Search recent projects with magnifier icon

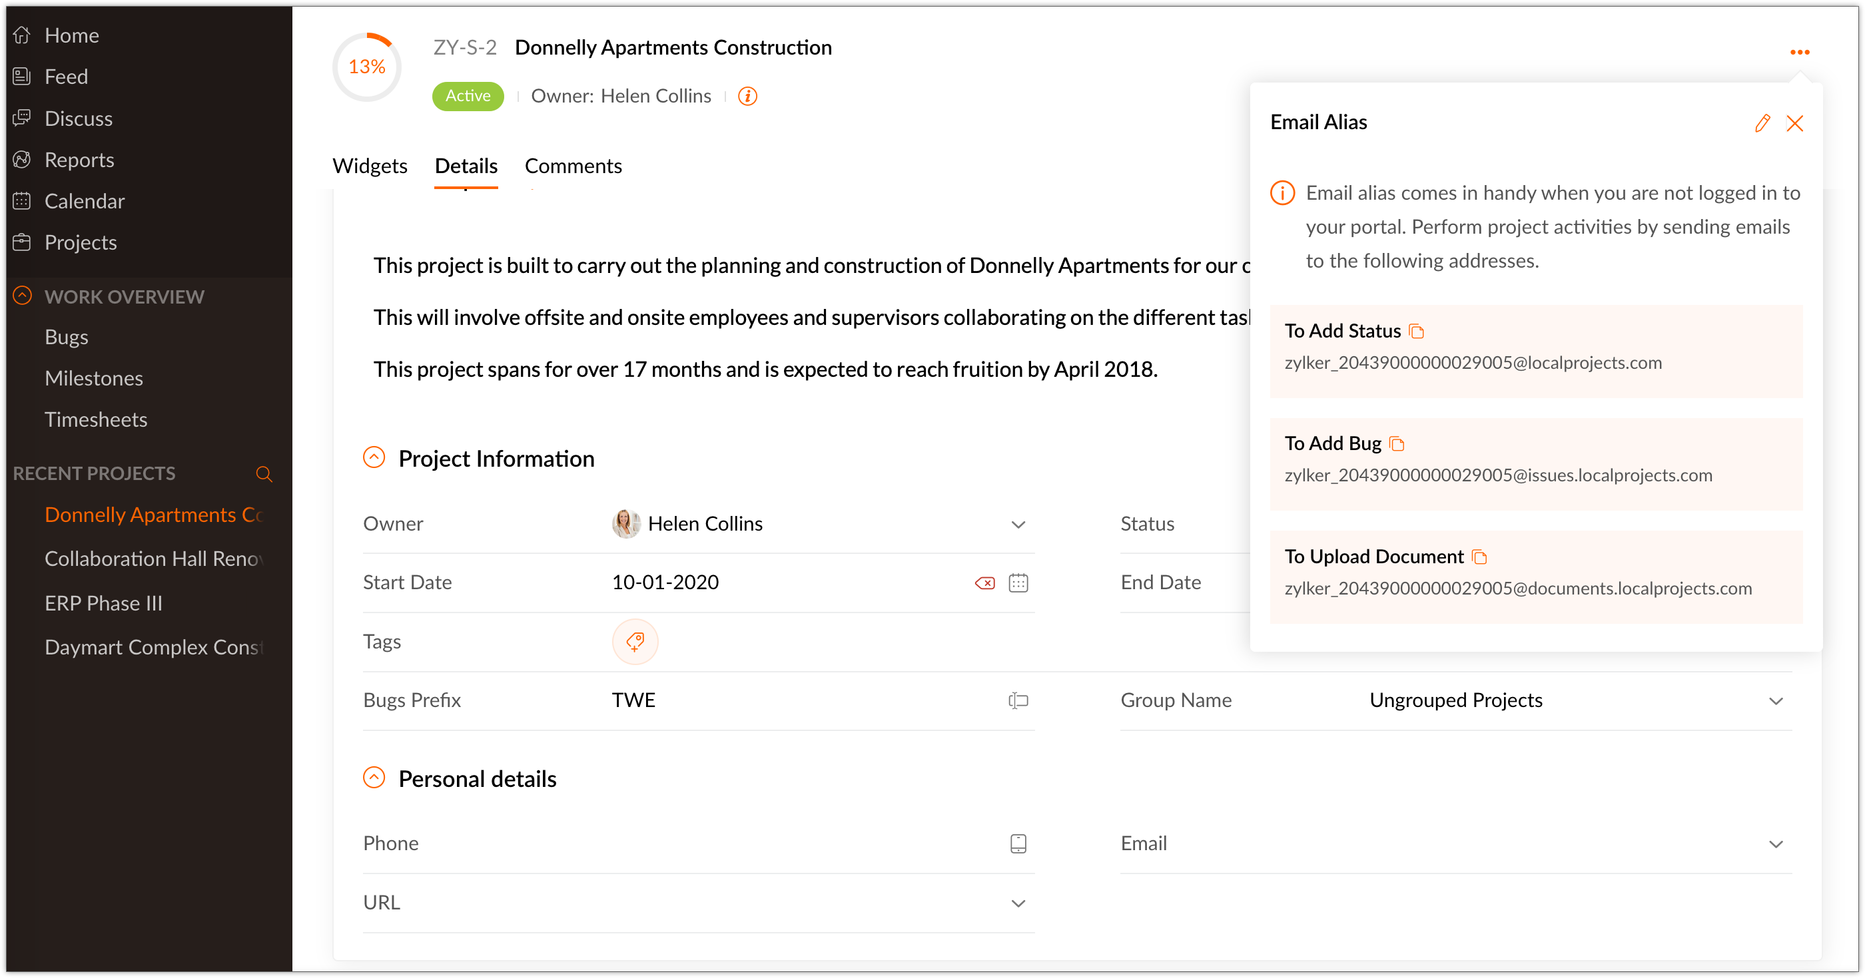[x=264, y=474]
